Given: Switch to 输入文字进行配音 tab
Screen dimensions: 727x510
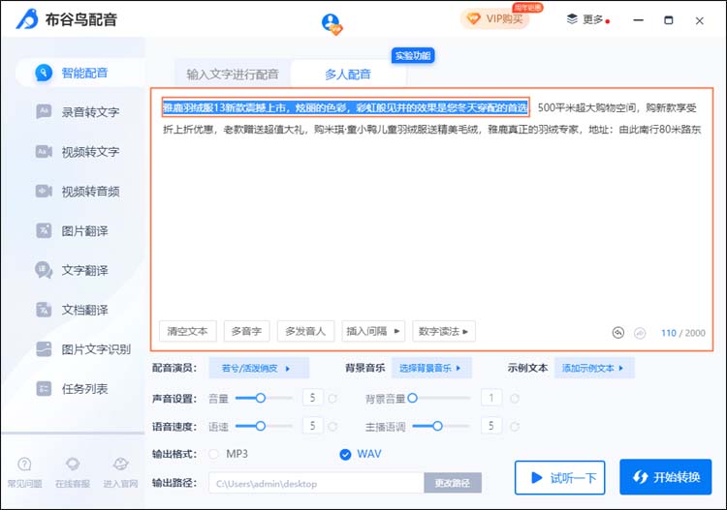Looking at the screenshot, I should pos(233,75).
